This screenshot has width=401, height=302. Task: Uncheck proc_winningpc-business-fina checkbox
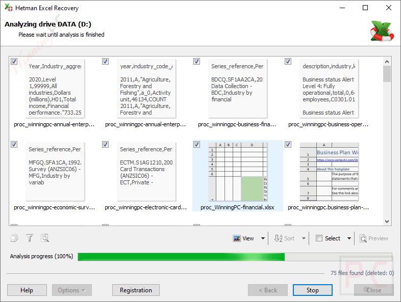point(196,61)
